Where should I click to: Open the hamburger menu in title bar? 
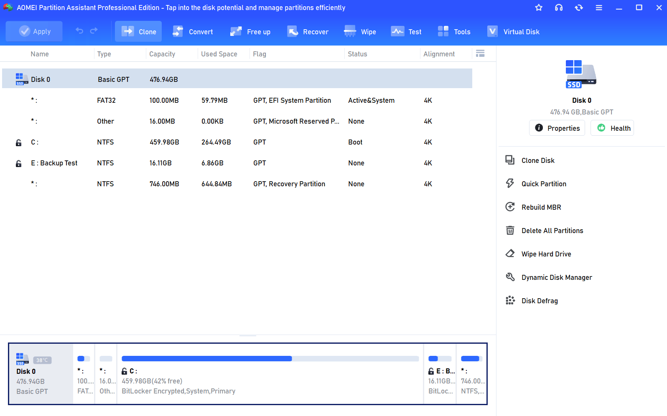click(599, 8)
